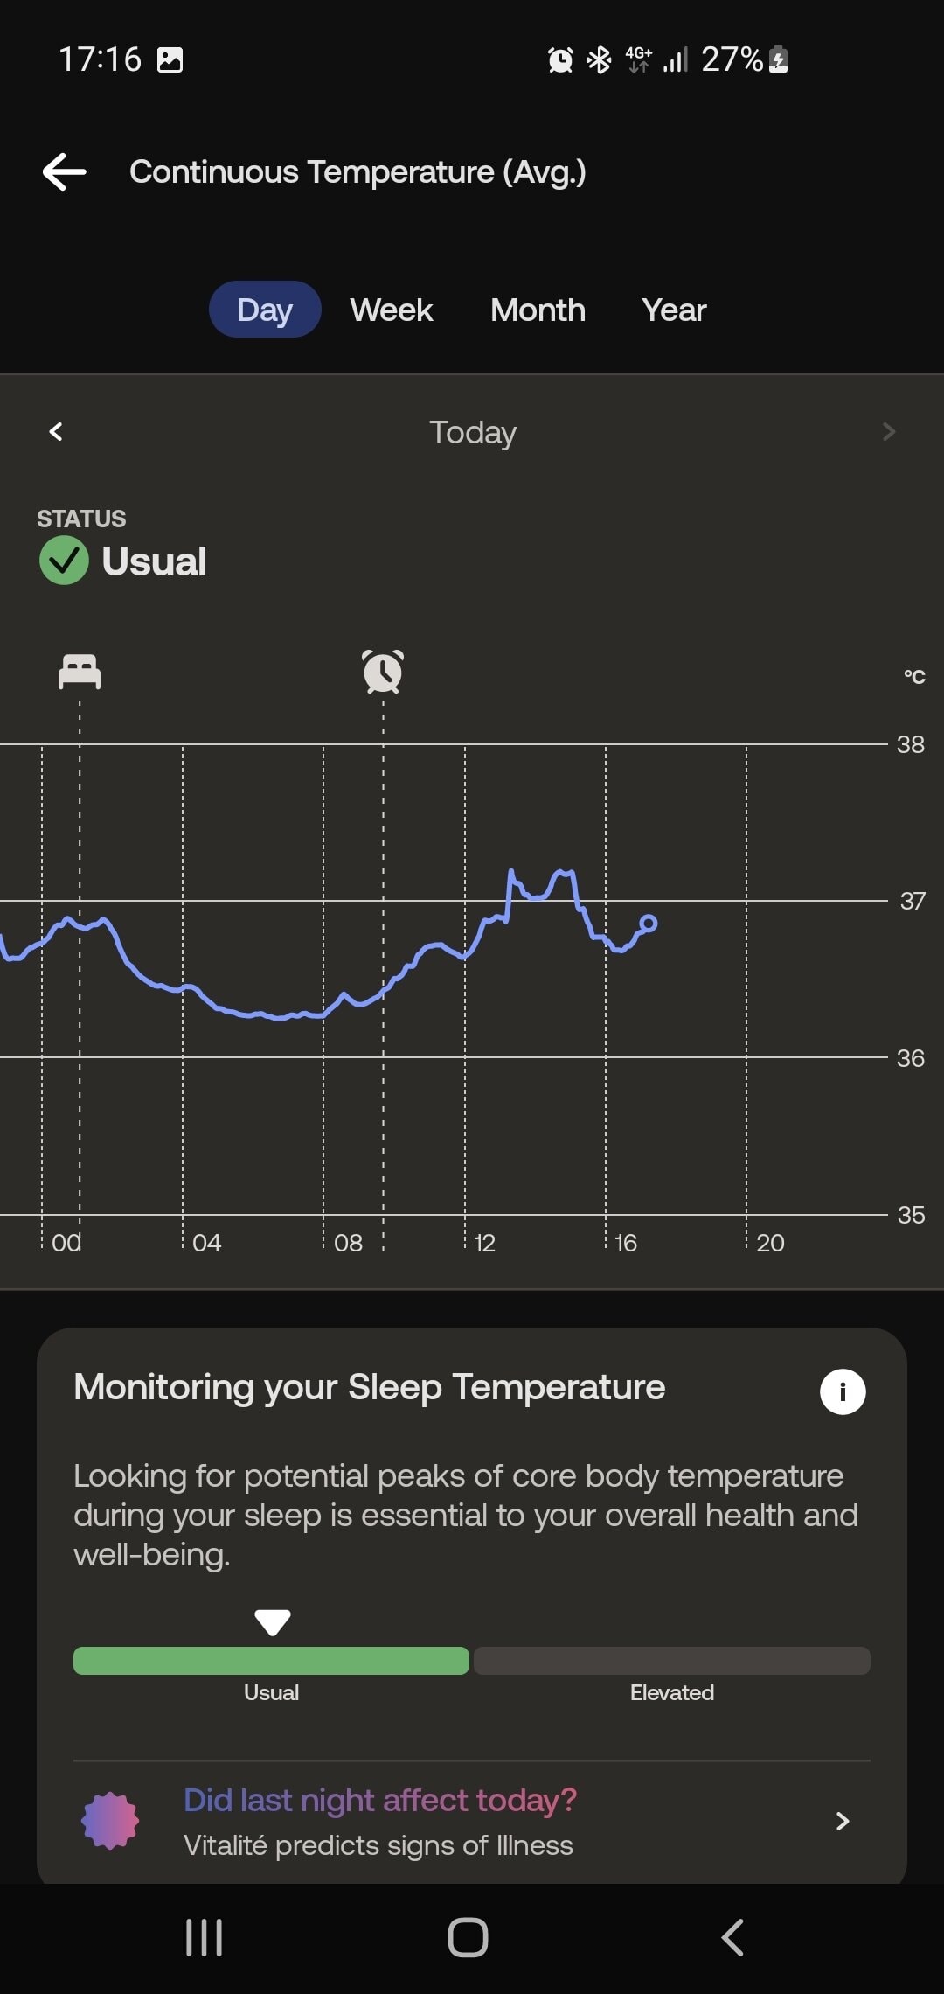Expand the Vitalité illness prediction chevron
The width and height of the screenshot is (944, 1994).
click(843, 1821)
